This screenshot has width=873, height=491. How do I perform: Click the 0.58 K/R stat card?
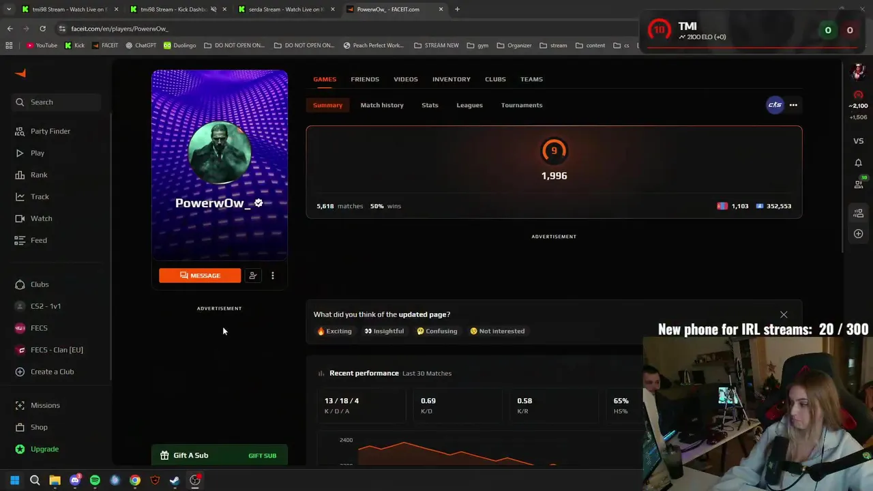coord(553,406)
